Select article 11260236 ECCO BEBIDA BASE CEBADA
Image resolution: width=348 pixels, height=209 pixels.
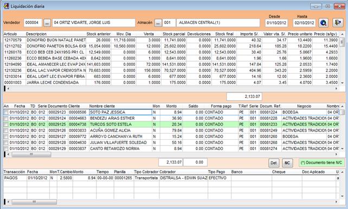pyautogui.click(x=171, y=58)
